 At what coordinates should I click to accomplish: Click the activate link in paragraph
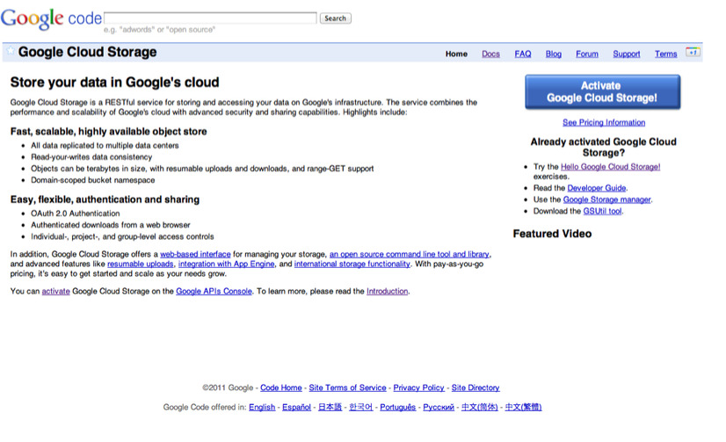(55, 291)
